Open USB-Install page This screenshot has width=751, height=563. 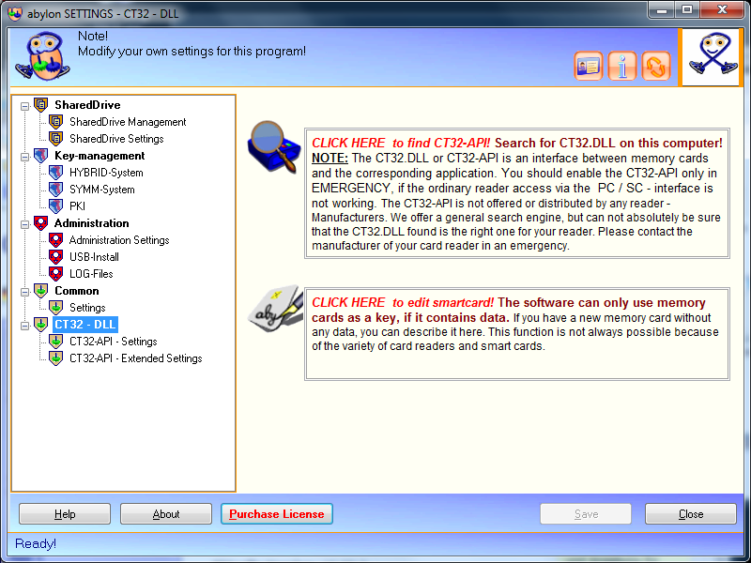pos(94,256)
